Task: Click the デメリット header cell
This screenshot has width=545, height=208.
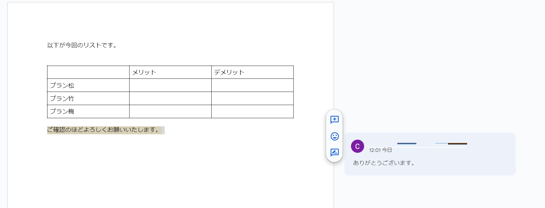Action: coord(252,72)
